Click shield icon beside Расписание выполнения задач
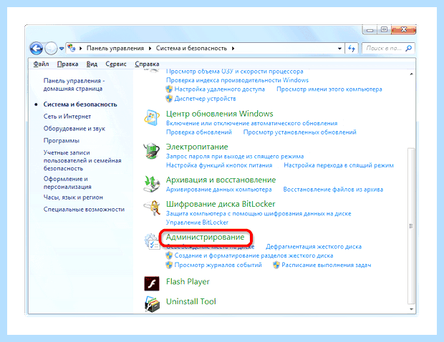Viewport: 444px width, 342px height. click(x=276, y=265)
